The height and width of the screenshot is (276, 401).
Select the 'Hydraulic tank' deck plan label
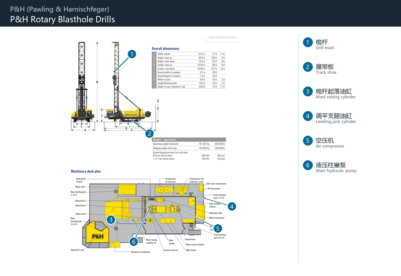coord(216,213)
